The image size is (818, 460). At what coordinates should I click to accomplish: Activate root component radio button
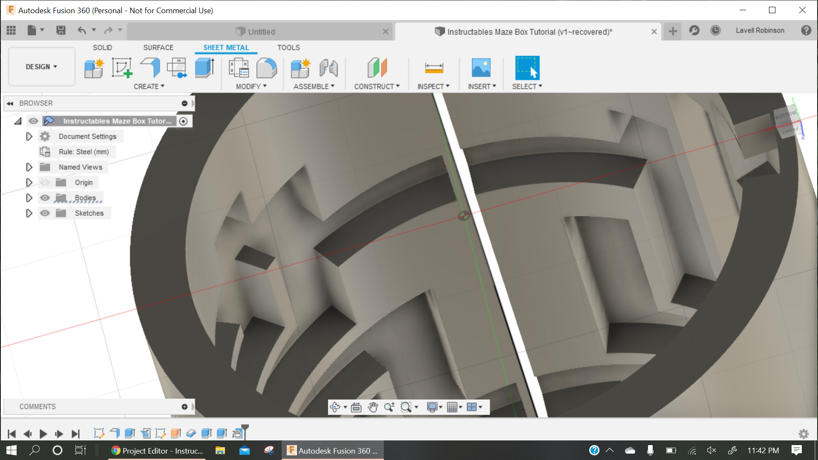[183, 121]
